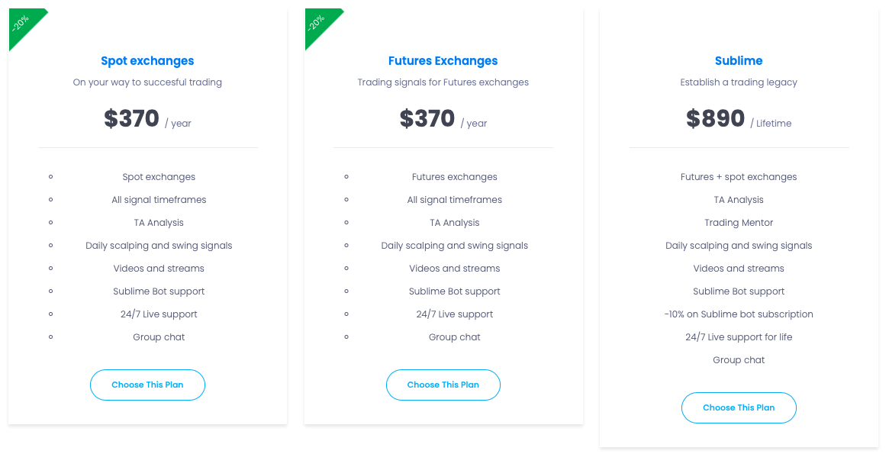The image size is (889, 454).
Task: Click the $890 Lifetime price
Action: coord(716,119)
